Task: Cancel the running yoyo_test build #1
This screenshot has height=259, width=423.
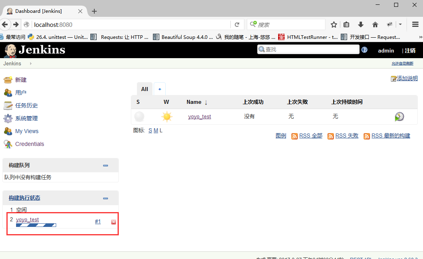Action: click(x=114, y=222)
